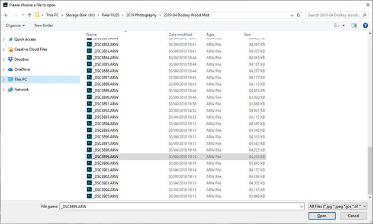Image resolution: width=373 pixels, height=224 pixels.
Task: Click the icon of _DSC3890.ARW
Action: 89,97
